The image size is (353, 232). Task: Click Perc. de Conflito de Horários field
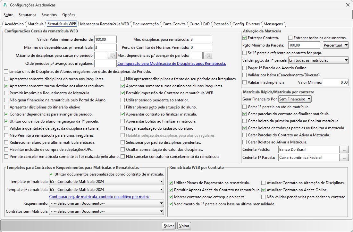coord(201,47)
